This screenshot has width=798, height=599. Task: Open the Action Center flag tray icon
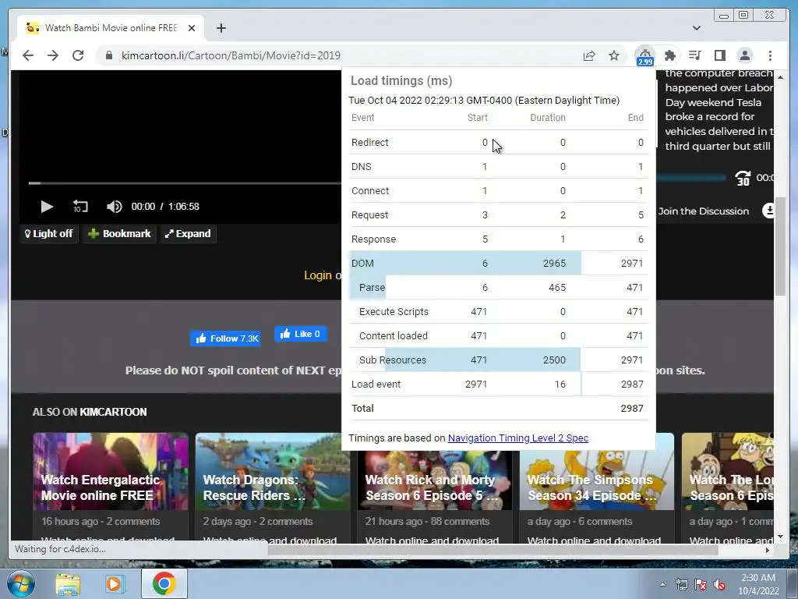click(701, 585)
